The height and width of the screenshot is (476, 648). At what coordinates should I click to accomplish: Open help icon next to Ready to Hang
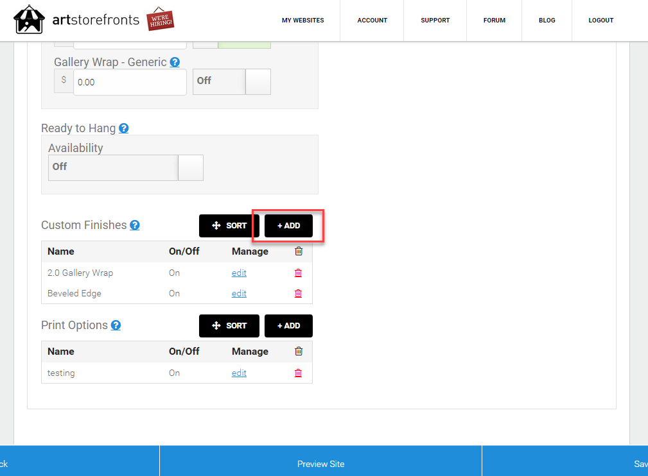click(123, 128)
